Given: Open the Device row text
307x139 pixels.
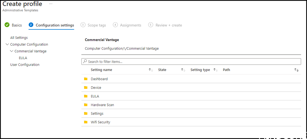Looking at the screenshot, I should tap(96, 88).
